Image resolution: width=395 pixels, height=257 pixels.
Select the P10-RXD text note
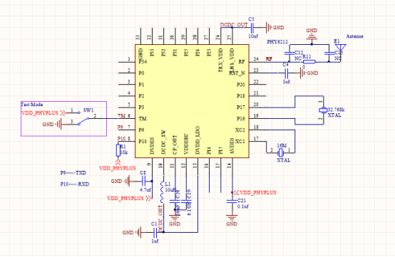click(x=75, y=184)
